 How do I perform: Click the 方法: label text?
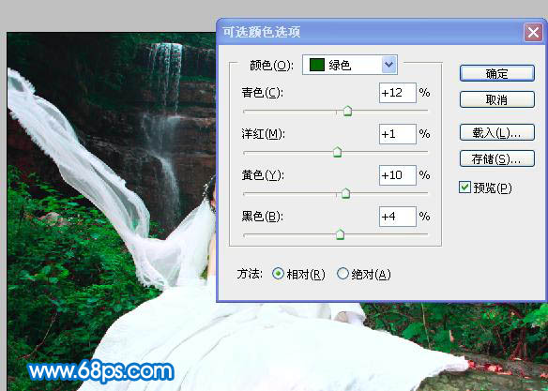pyautogui.click(x=250, y=274)
